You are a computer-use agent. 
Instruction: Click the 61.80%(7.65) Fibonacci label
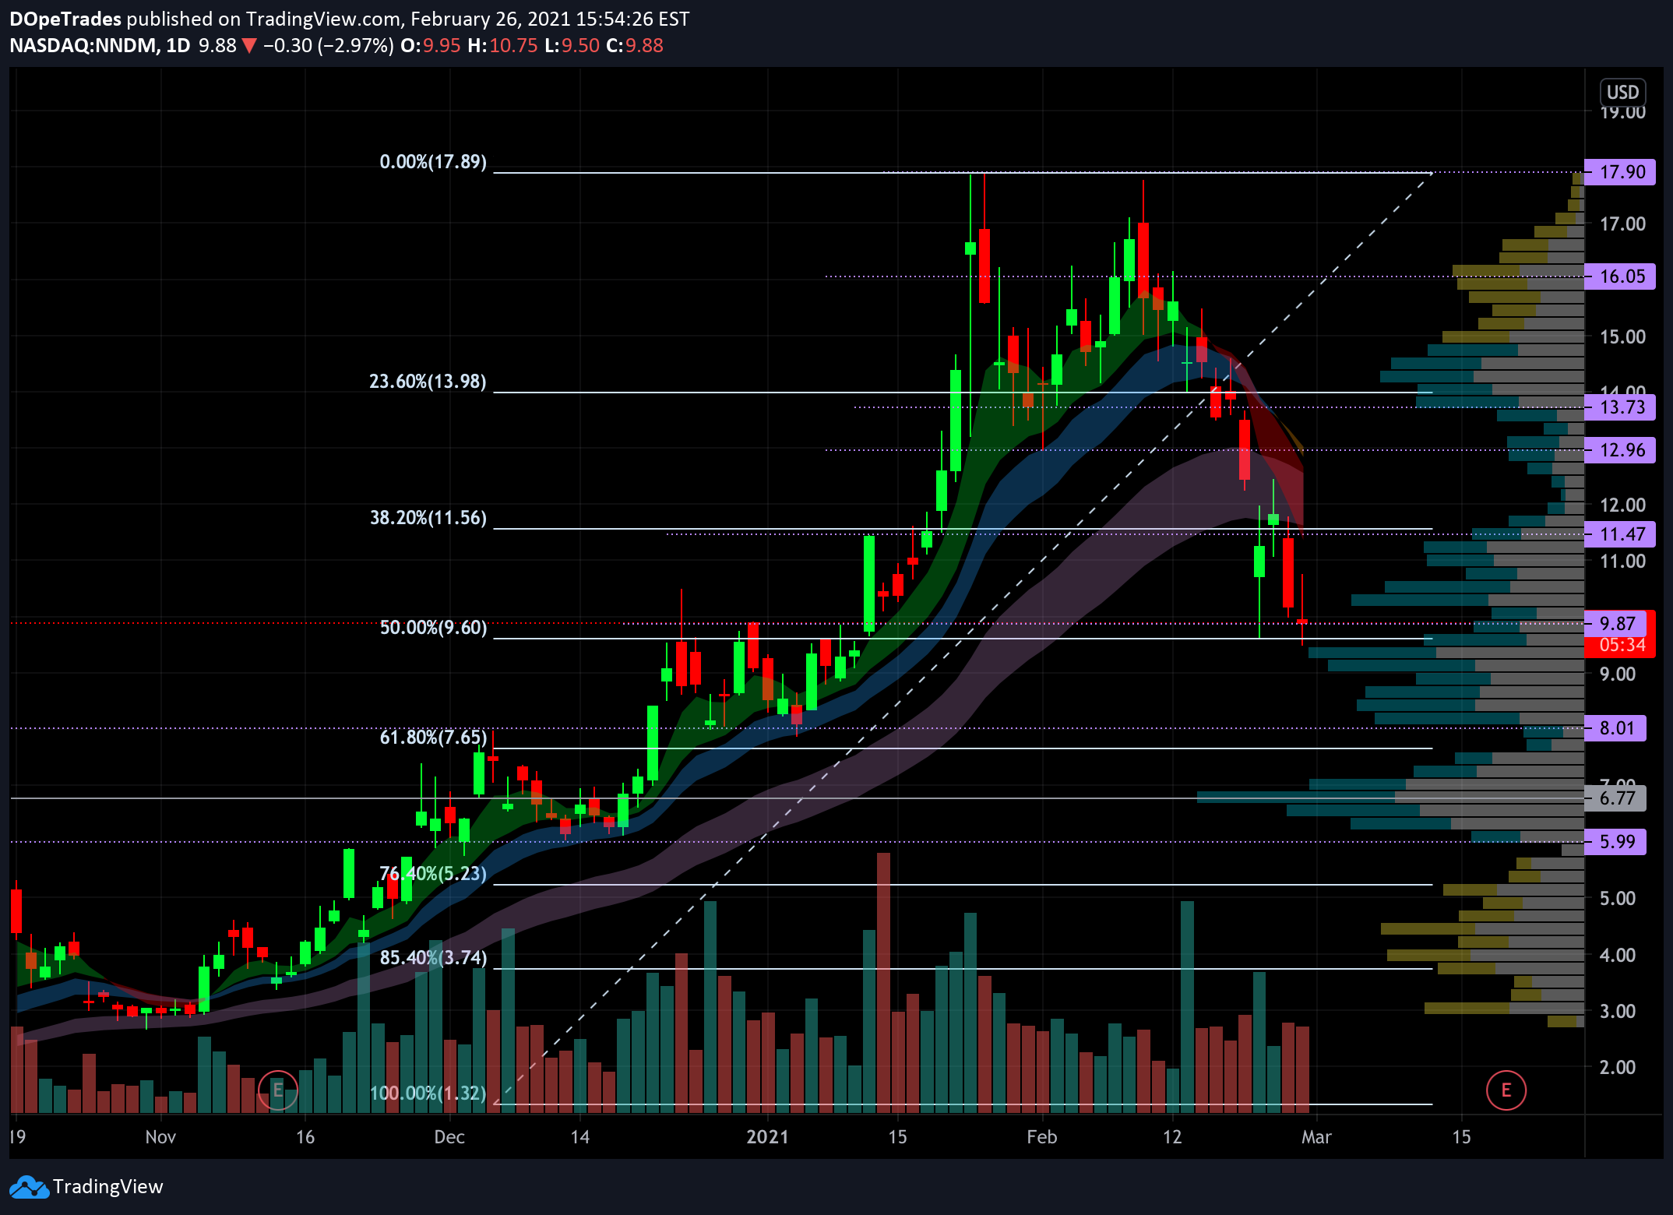tap(433, 738)
